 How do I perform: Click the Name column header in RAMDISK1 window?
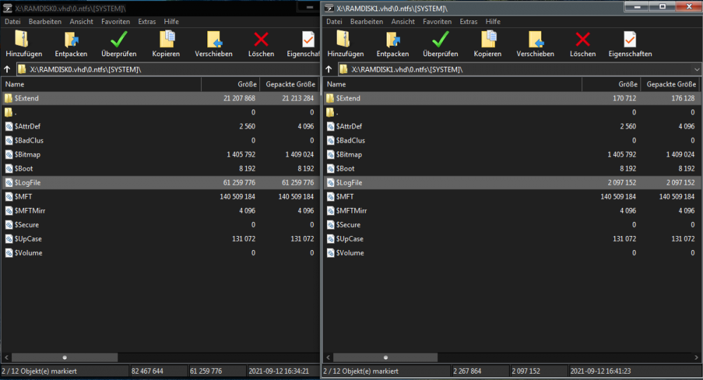click(450, 84)
